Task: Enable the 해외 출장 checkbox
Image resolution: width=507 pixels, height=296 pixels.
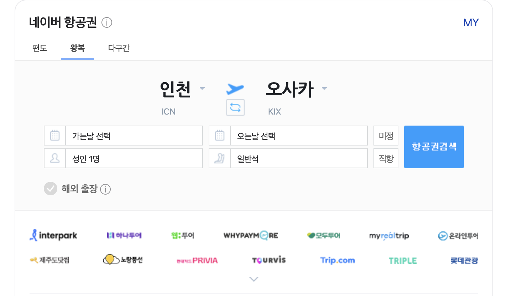Action: [51, 189]
